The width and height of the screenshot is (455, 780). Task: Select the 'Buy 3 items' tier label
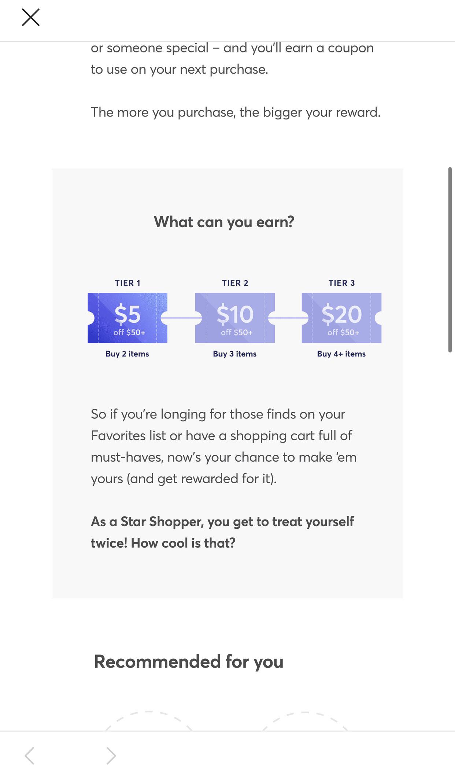[234, 354]
